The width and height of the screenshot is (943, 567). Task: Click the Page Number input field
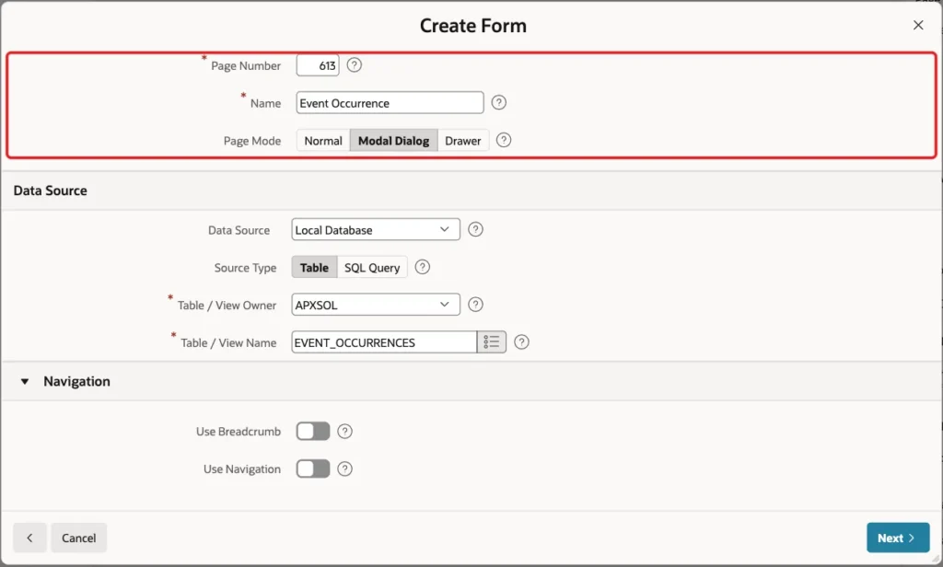point(318,65)
